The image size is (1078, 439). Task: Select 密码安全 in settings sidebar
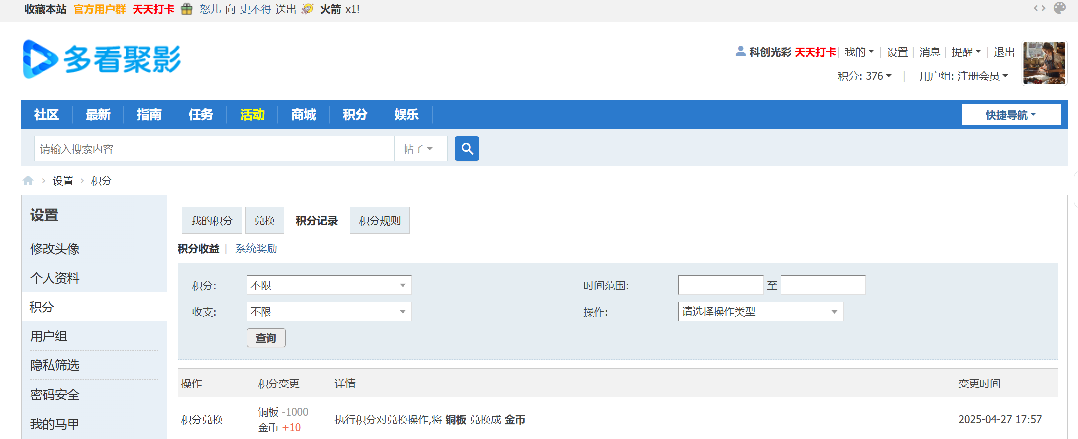click(55, 395)
